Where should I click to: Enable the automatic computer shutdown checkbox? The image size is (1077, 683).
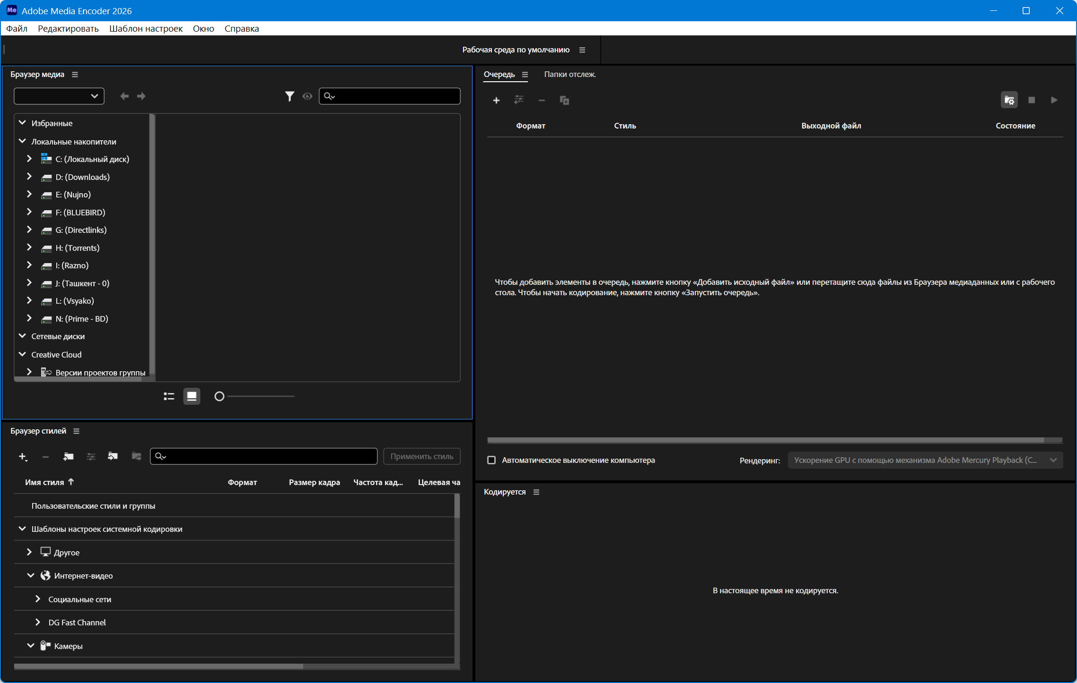tap(491, 460)
